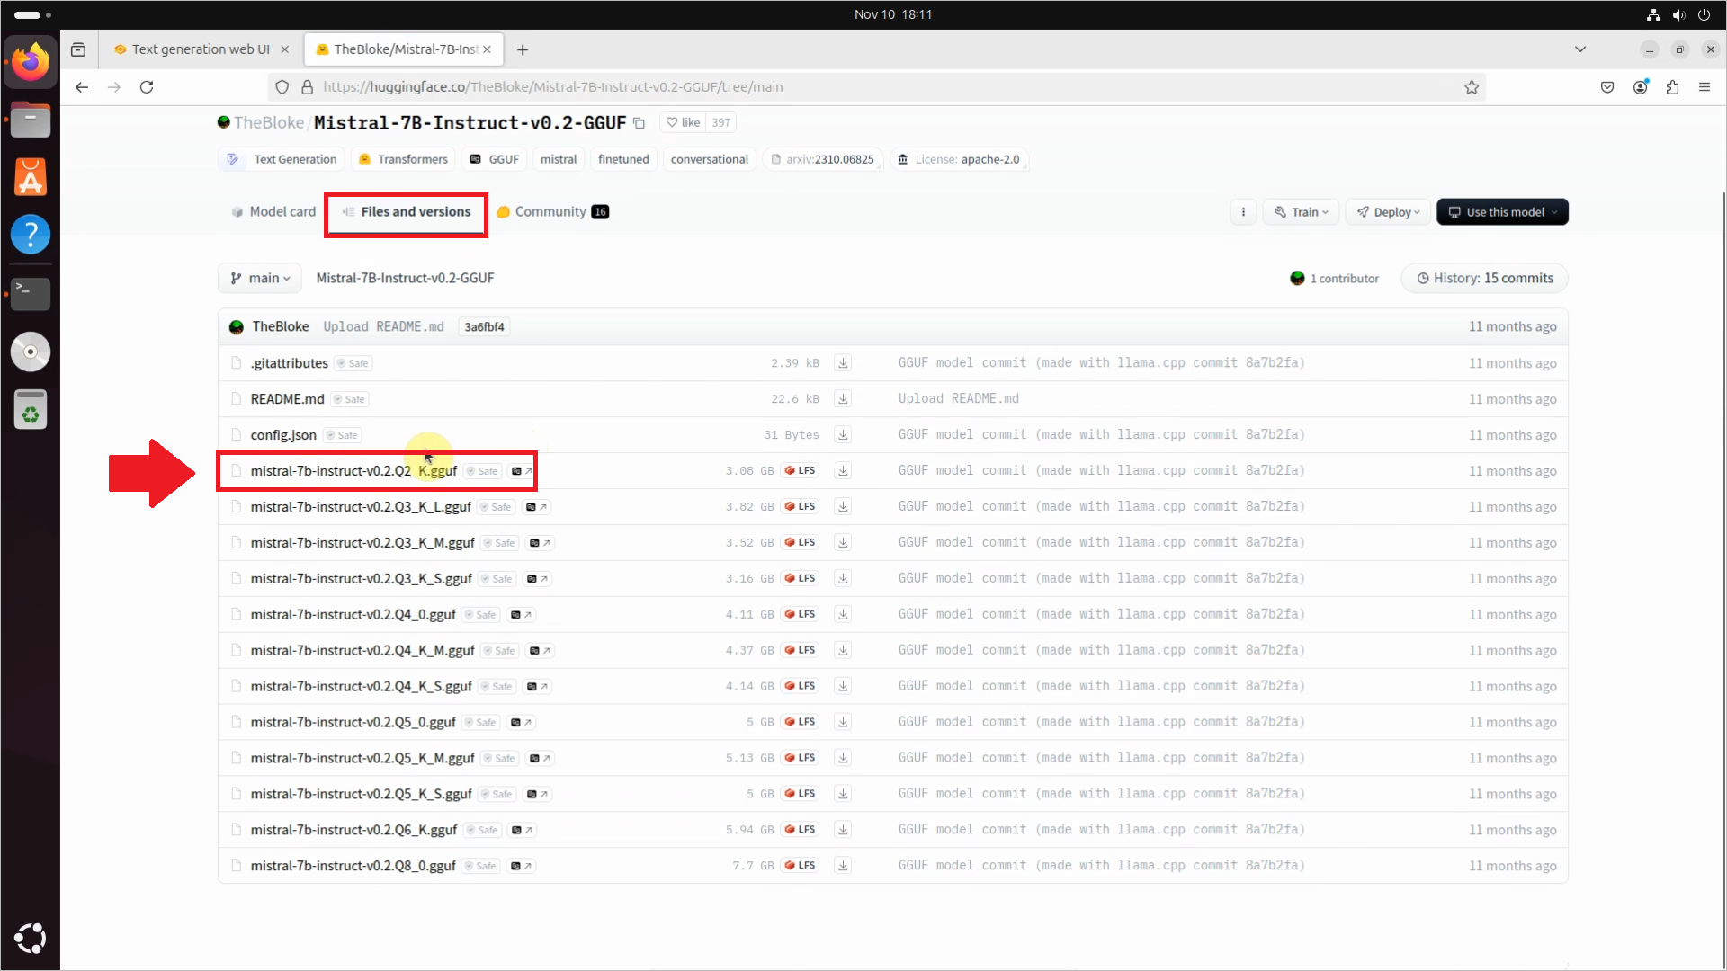This screenshot has width=1727, height=971.
Task: Launch Terminal from the dock
Action: (x=31, y=293)
